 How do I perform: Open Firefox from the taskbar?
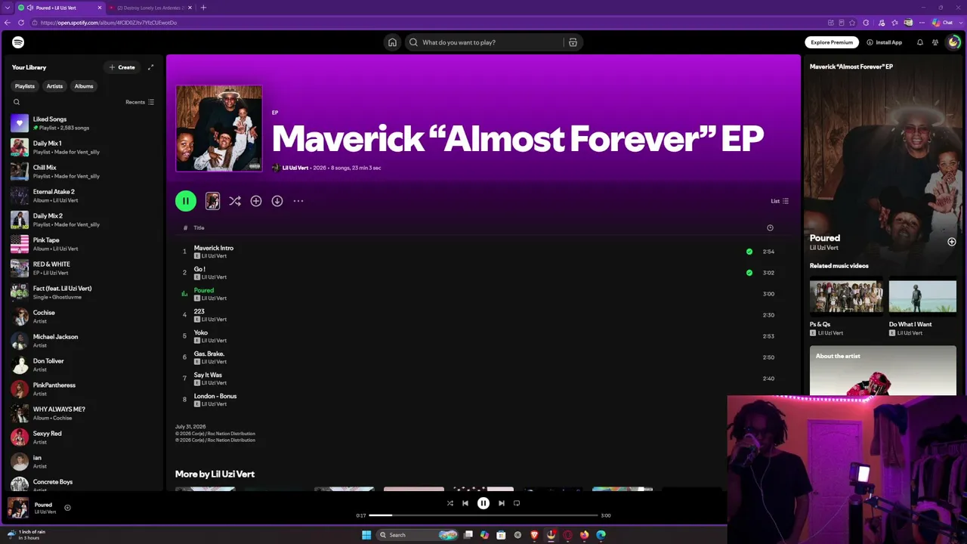coord(584,535)
